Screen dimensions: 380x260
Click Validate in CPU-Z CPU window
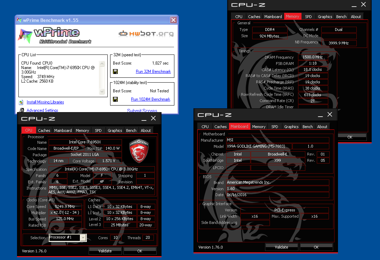[105, 251]
